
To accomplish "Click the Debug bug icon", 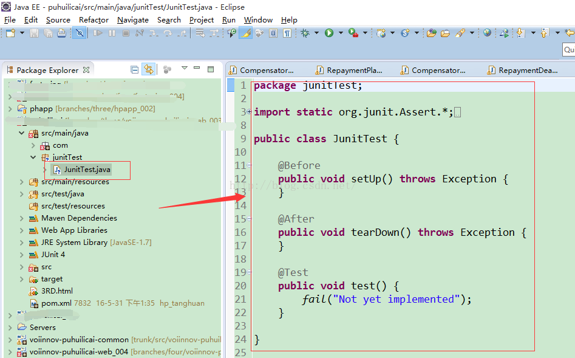I will click(305, 33).
